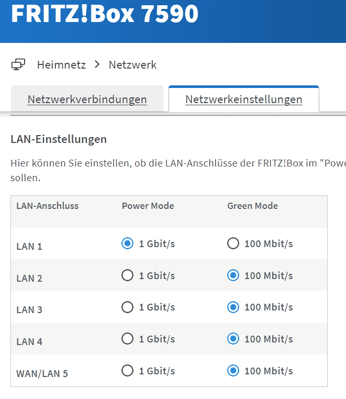Open the Heimnetz breadcrumb
The image size is (346, 399).
coord(61,64)
